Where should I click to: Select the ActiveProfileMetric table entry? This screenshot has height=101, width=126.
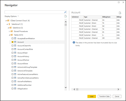click(25, 82)
